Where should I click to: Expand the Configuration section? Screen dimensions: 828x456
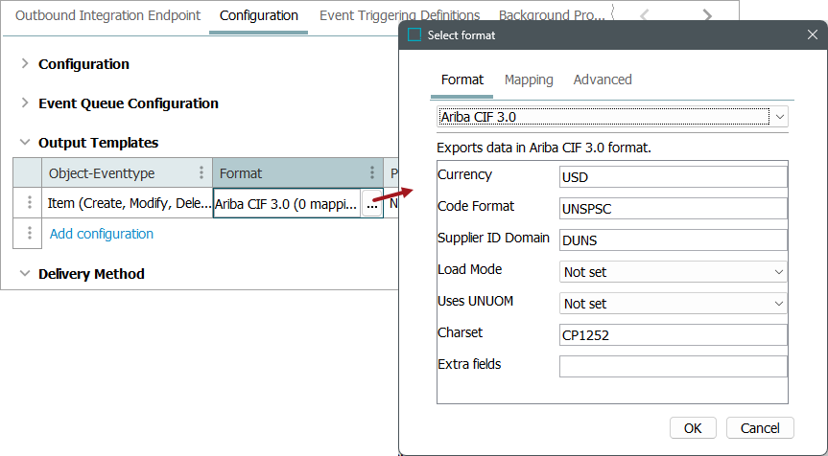pyautogui.click(x=25, y=64)
